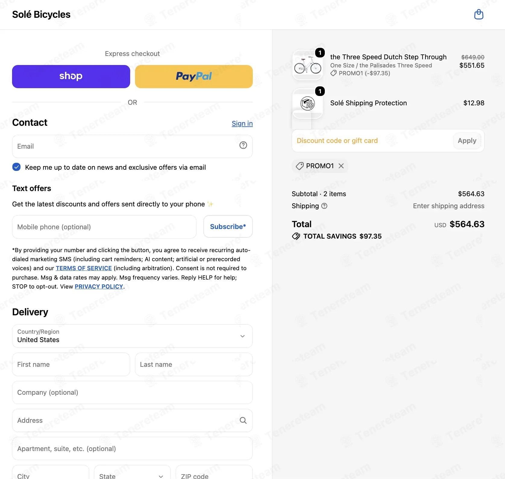The height and width of the screenshot is (479, 505).
Task: Click the discounted price '$551.65'
Action: pyautogui.click(x=472, y=65)
